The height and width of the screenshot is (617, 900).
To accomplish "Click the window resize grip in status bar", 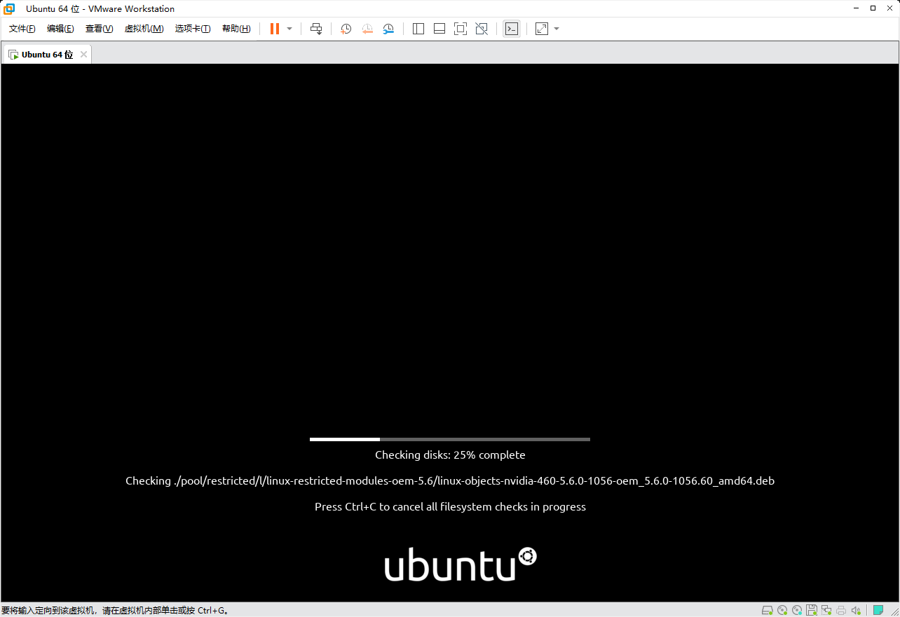I will pos(894,611).
